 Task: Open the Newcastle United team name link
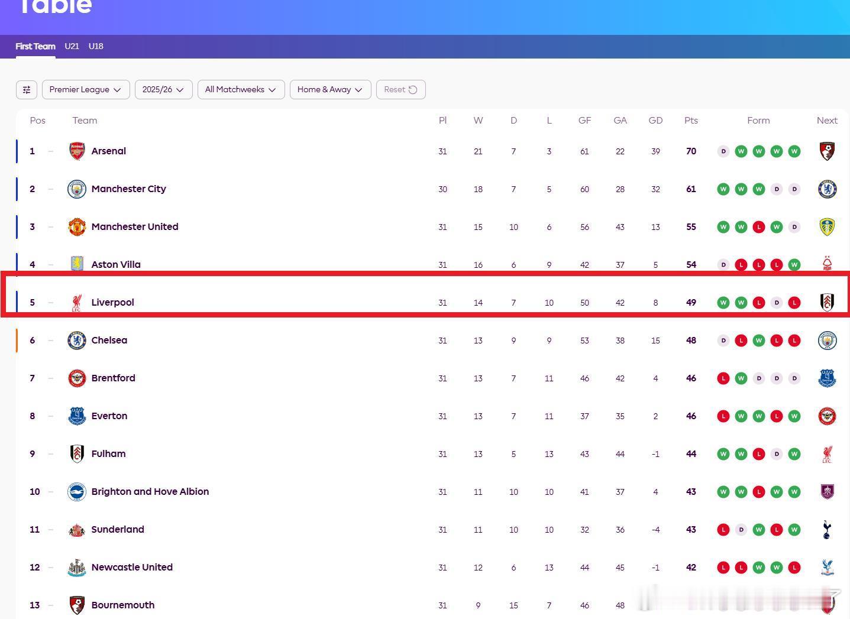[132, 568]
